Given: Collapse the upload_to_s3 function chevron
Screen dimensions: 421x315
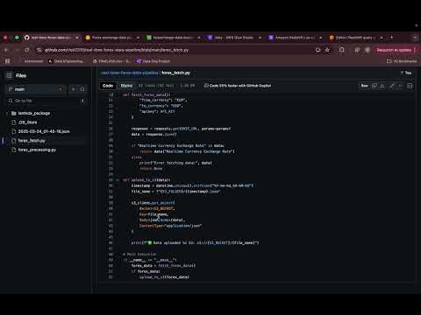Looking at the screenshot, I should click(x=118, y=180).
